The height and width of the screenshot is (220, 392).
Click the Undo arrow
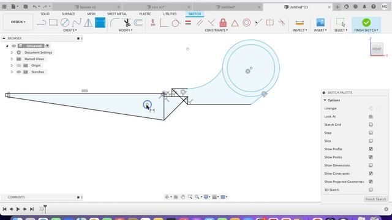(35, 7)
